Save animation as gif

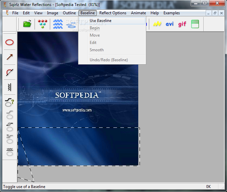click(182, 24)
